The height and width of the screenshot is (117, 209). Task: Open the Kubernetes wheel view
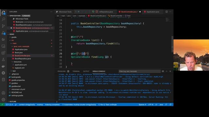[x=3, y=73]
